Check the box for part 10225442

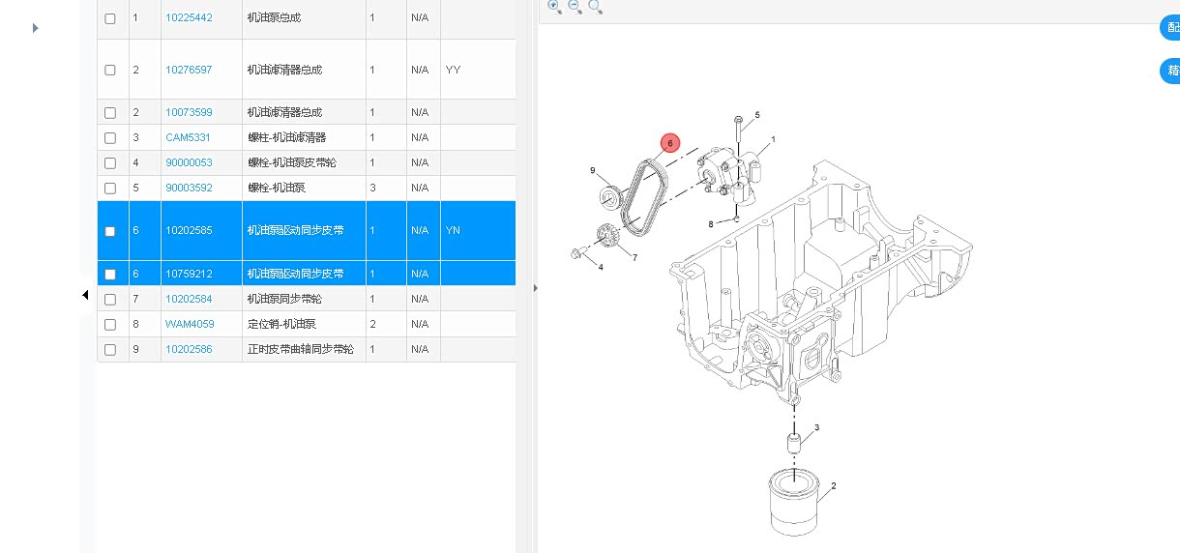110,18
